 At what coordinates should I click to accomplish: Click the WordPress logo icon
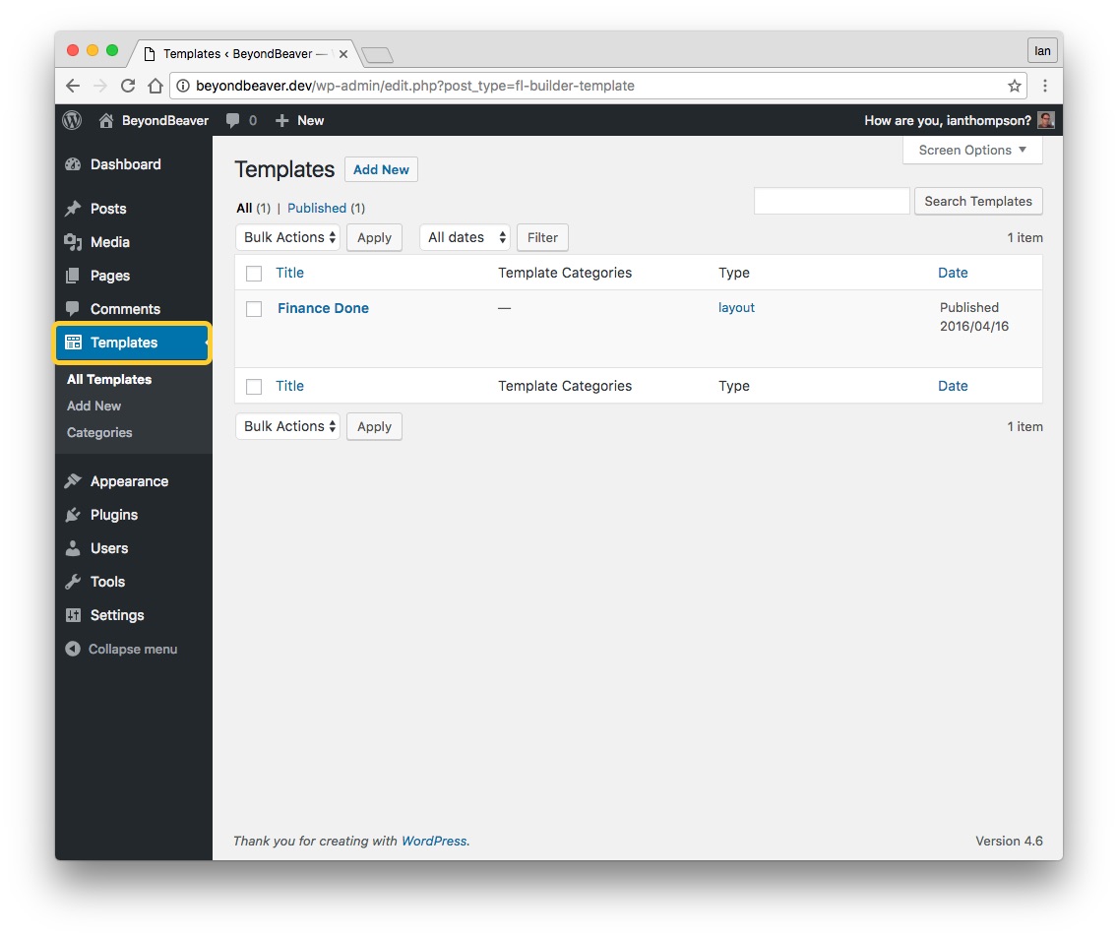click(x=72, y=120)
